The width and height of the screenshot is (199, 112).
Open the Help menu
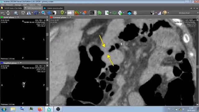click(x=39, y=5)
